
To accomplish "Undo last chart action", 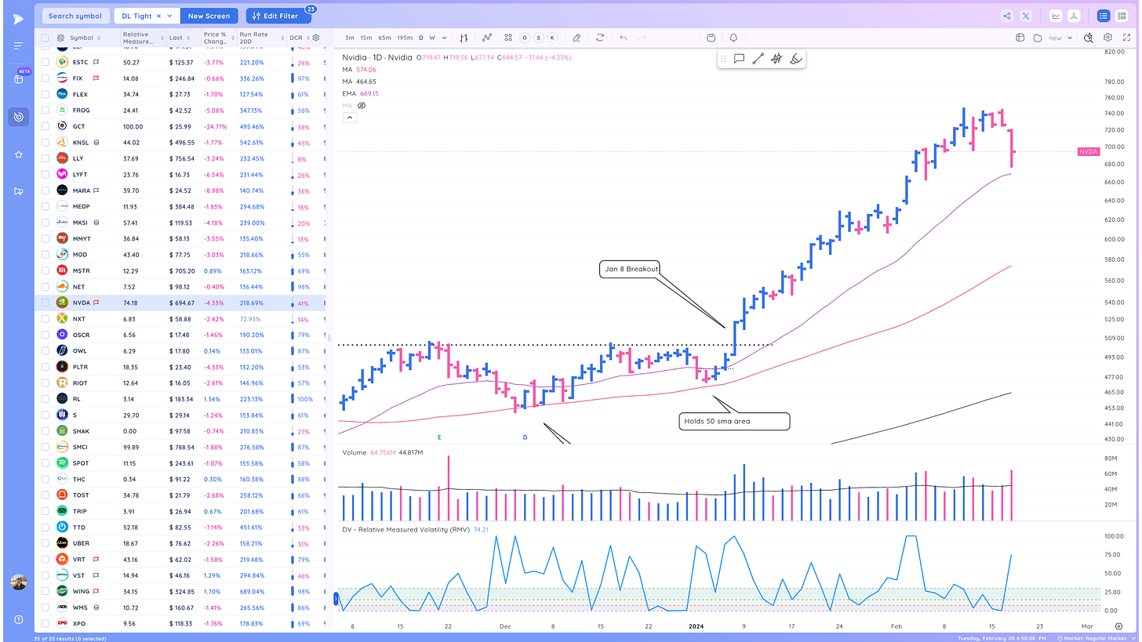I will [623, 37].
